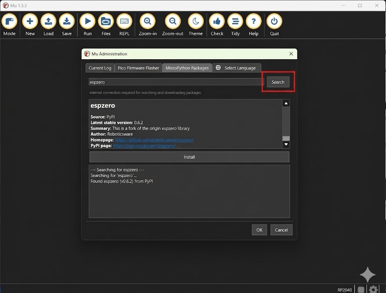Click the package info scroll up arrow
386x293 pixels.
pos(286,103)
